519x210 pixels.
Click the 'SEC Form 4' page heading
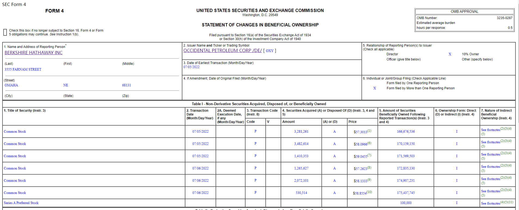click(x=14, y=4)
